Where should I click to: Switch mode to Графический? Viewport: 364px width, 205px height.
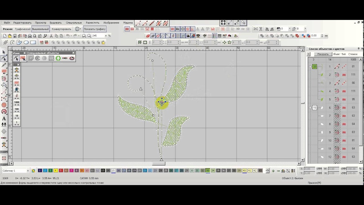tap(23, 29)
